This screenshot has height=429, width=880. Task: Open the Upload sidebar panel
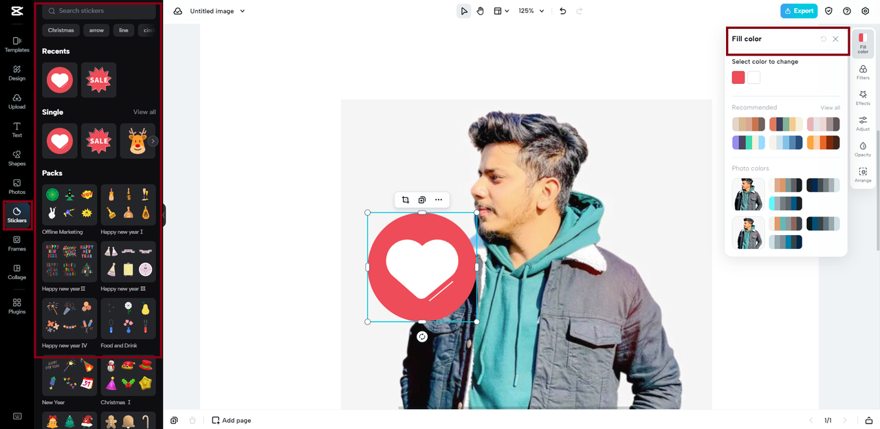(16, 101)
